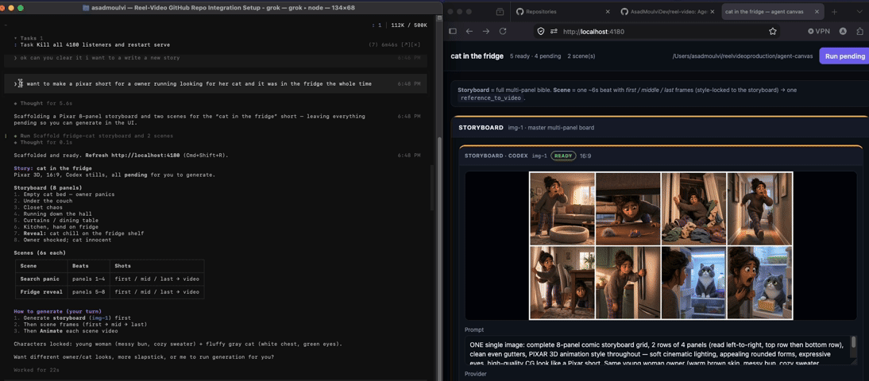Open the profile A avatar
The image size is (869, 381).
[x=843, y=32]
